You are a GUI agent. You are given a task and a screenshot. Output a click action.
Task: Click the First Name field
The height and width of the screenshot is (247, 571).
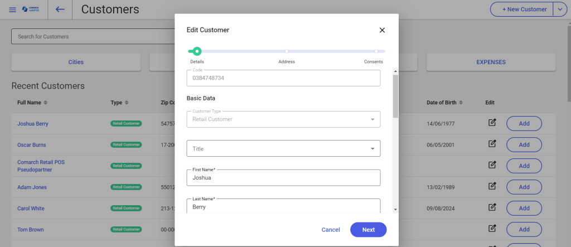tap(283, 178)
